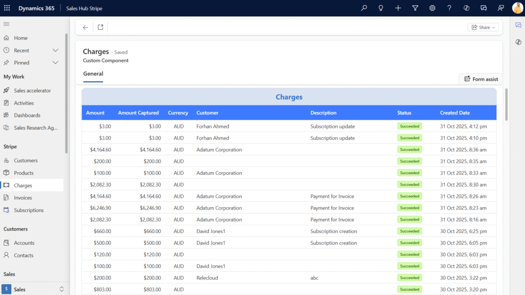Image resolution: width=525 pixels, height=295 pixels.
Task: Click the search magnifier icon
Action: pos(364,8)
